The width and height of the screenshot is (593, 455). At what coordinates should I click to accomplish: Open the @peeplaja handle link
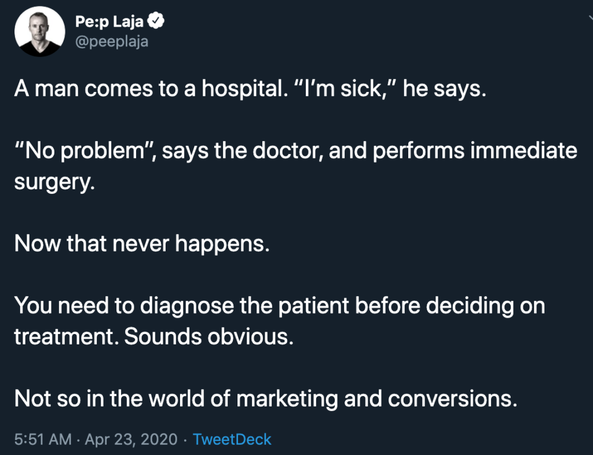112,41
